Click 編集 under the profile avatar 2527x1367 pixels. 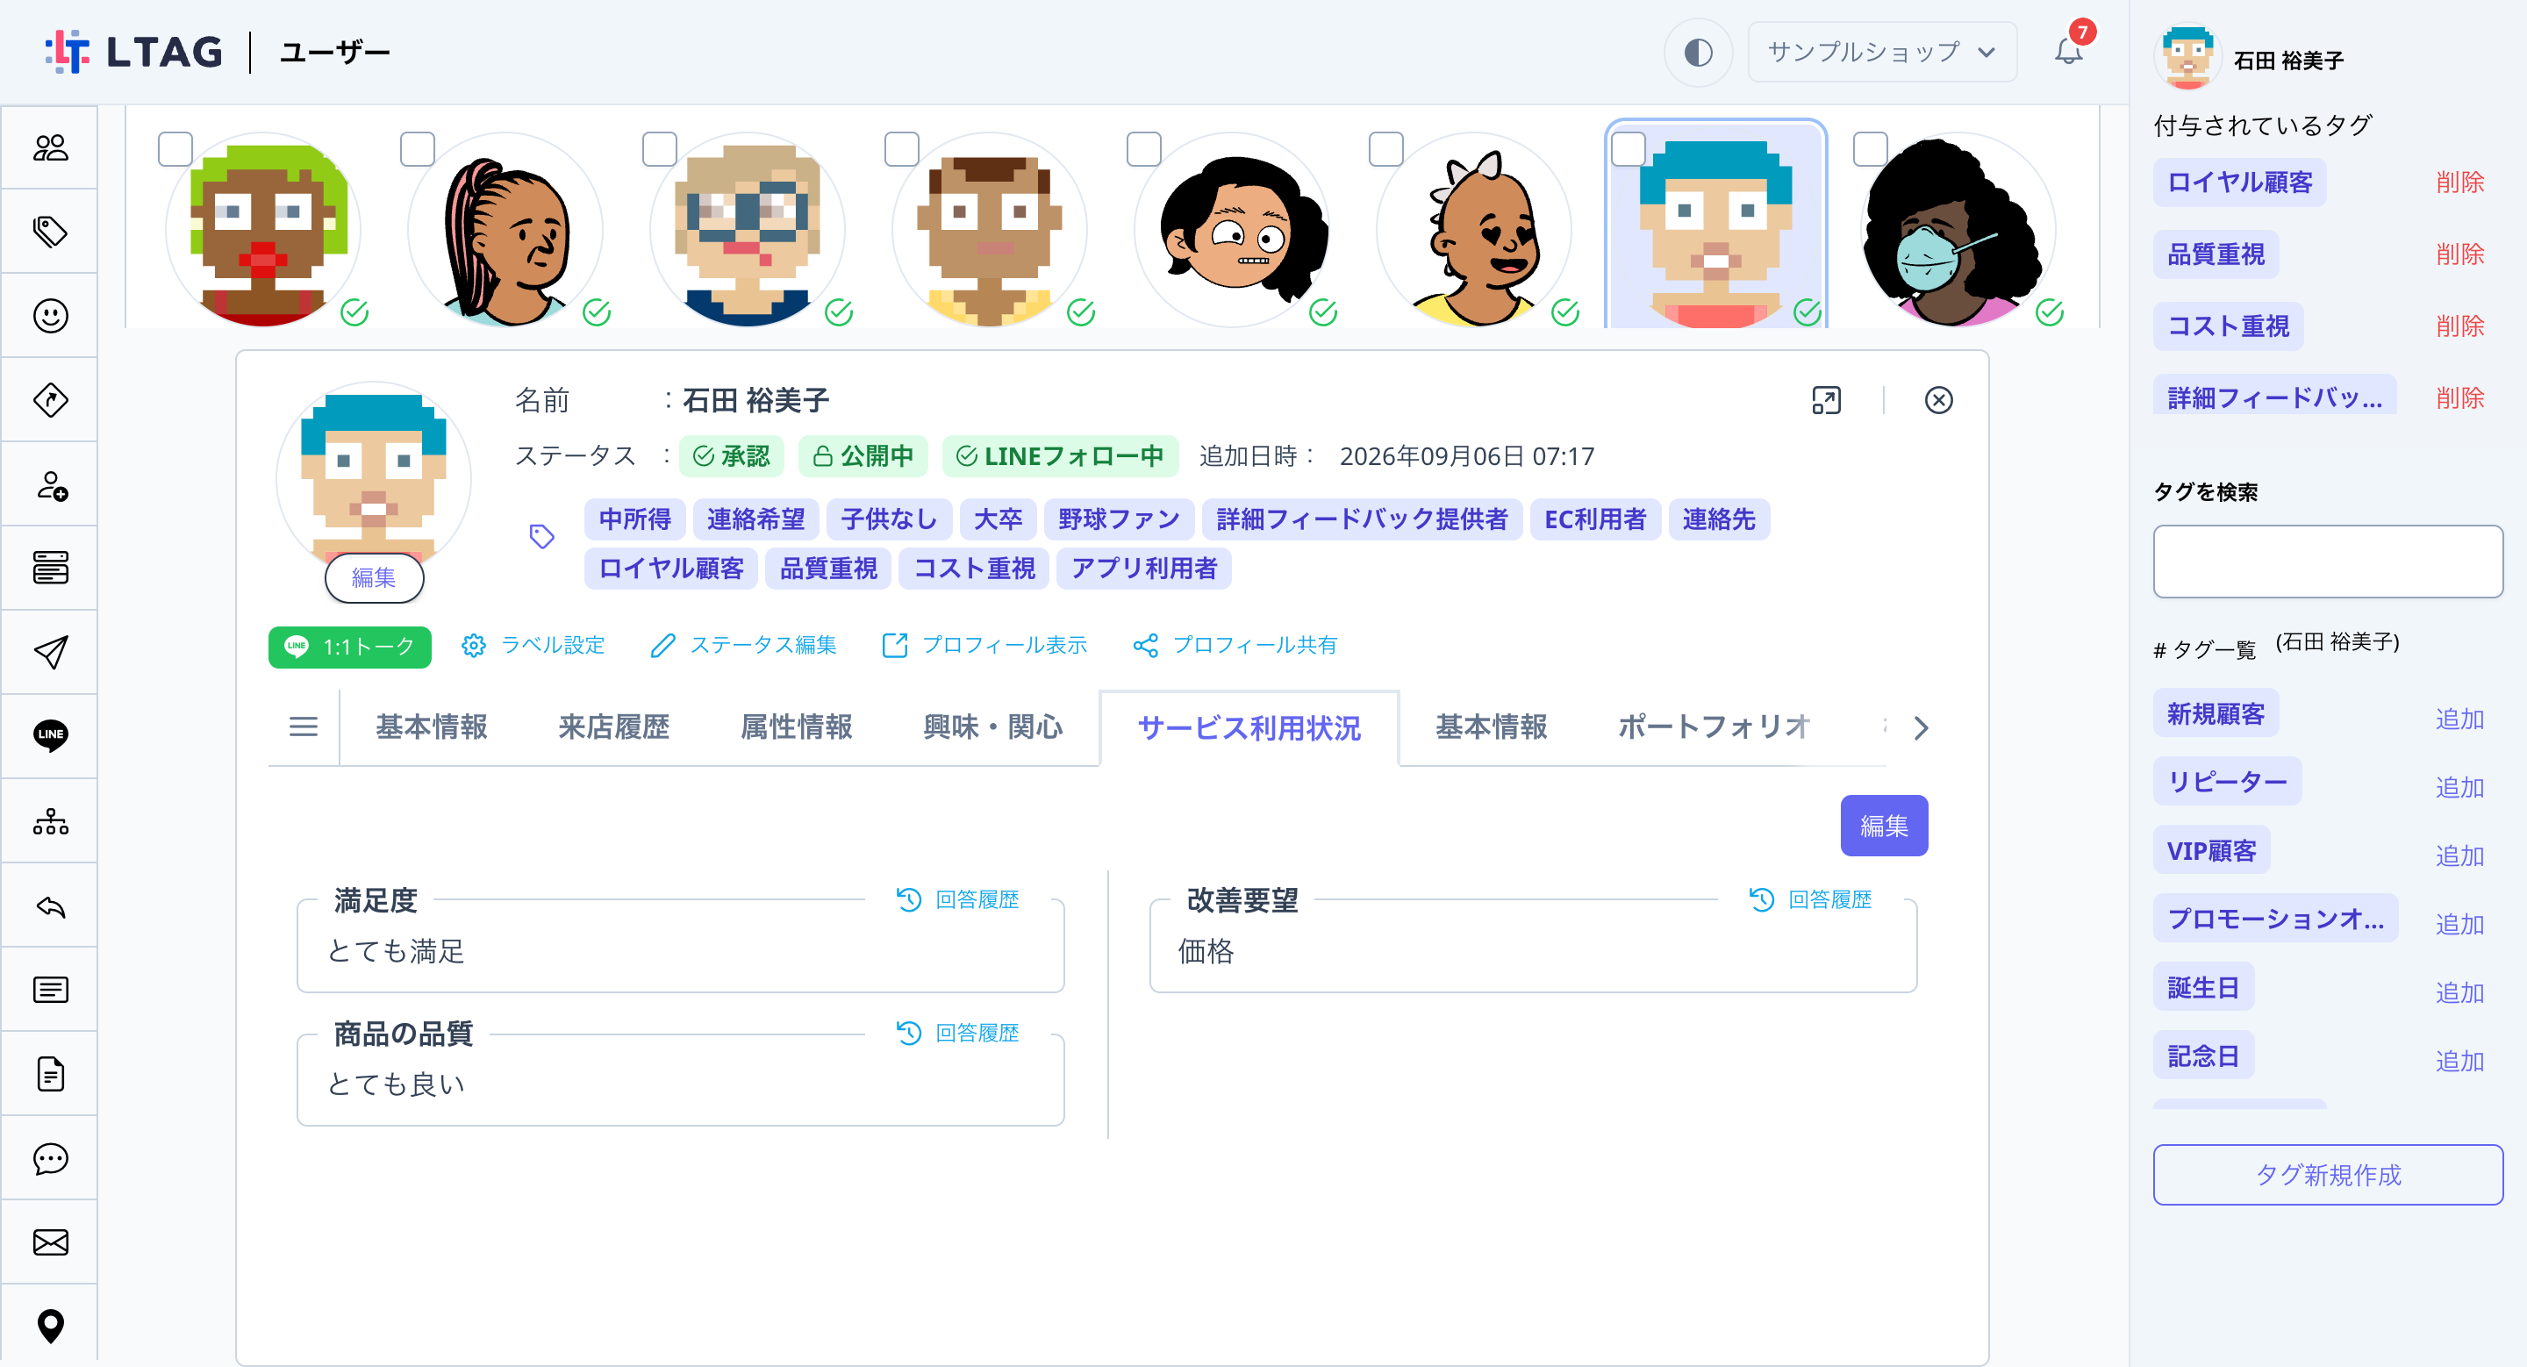point(374,577)
